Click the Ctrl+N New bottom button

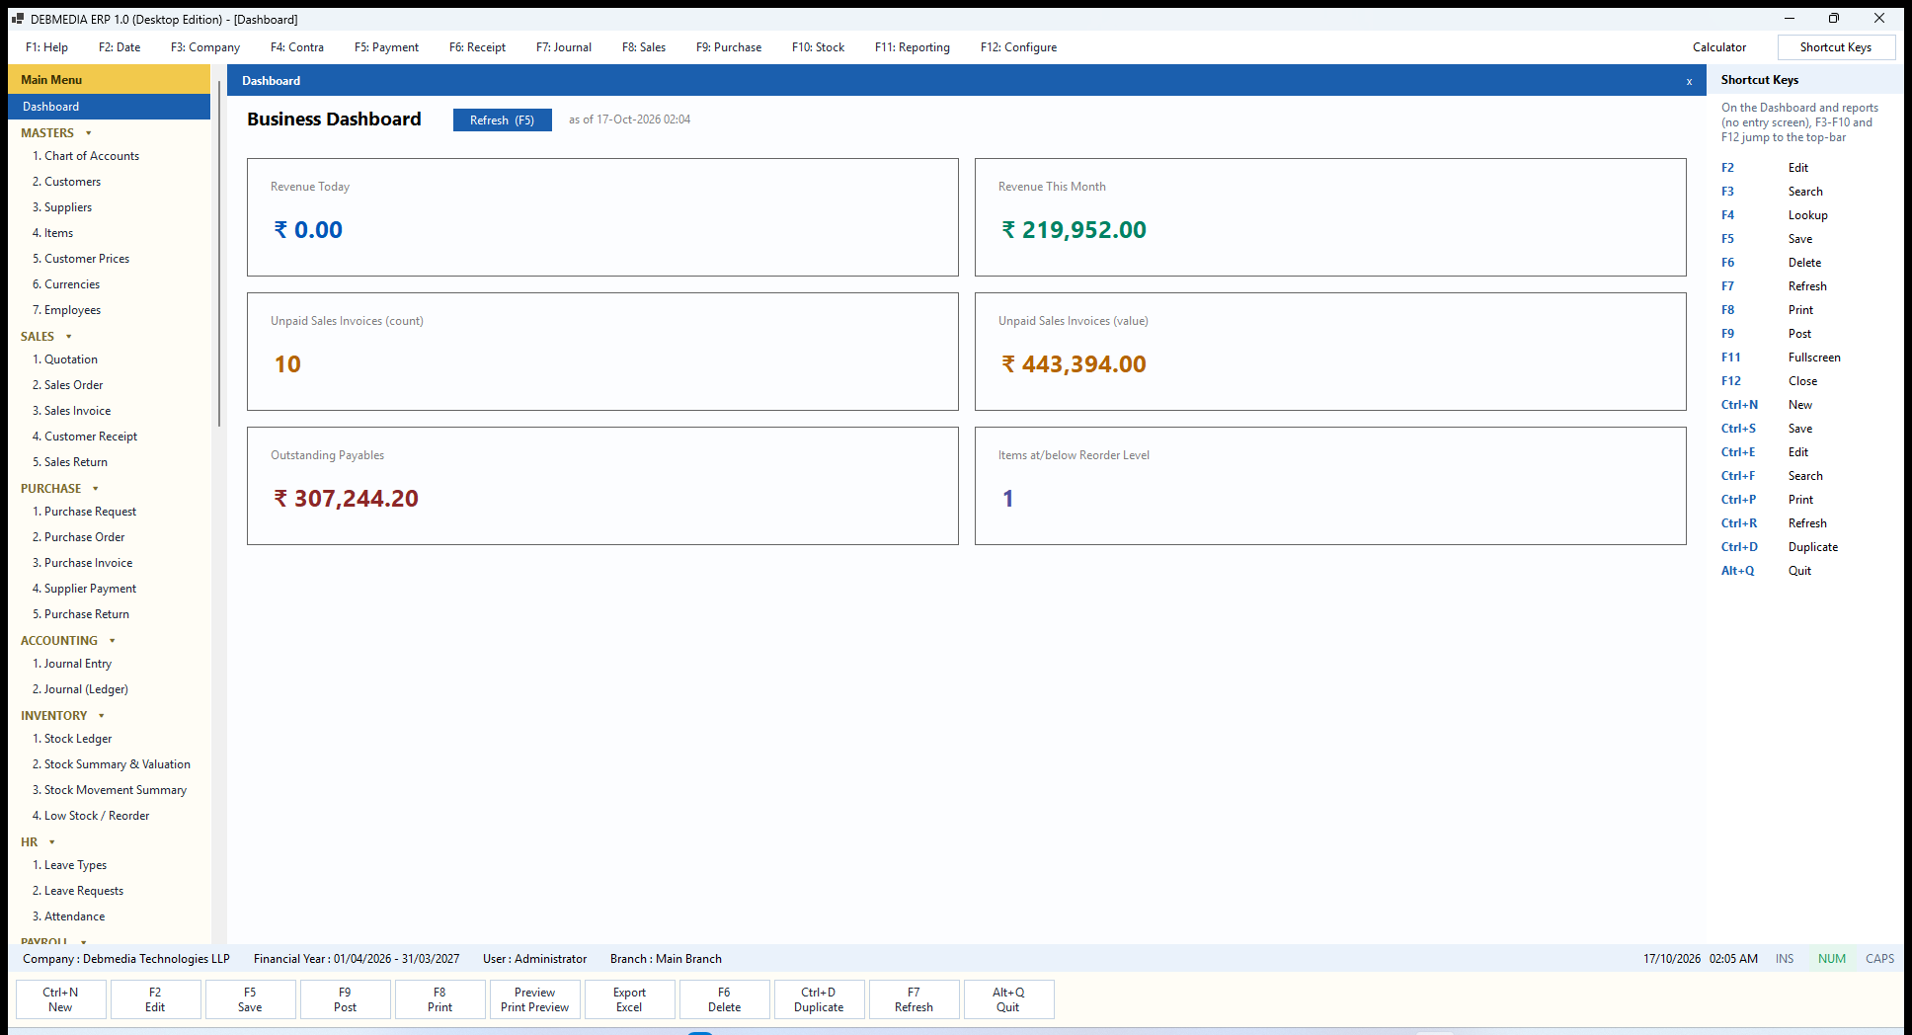click(60, 999)
